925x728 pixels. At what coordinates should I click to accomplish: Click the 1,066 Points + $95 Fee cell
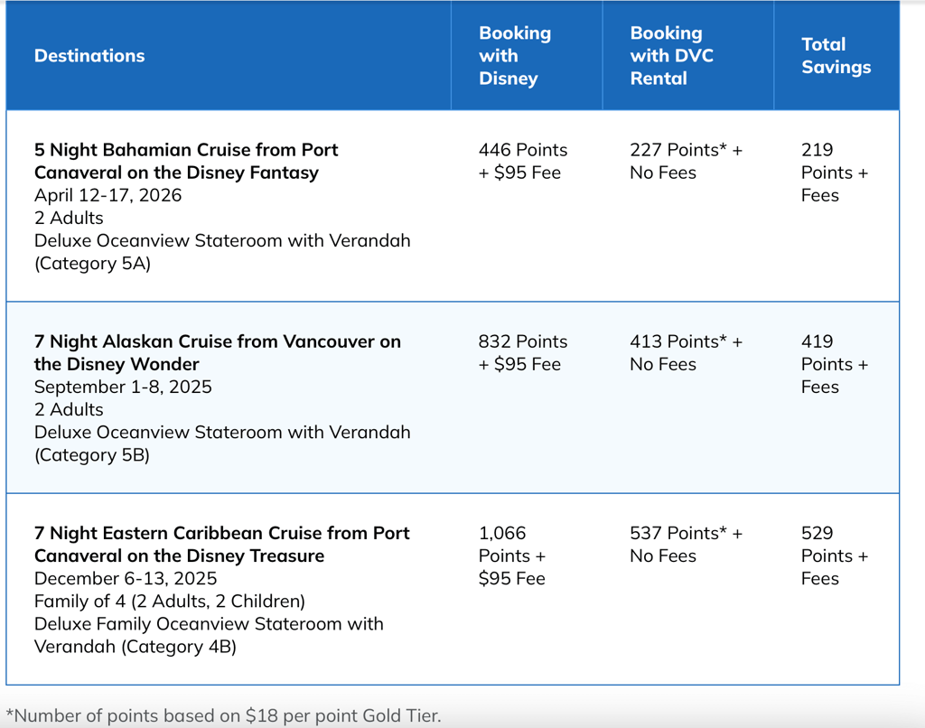tap(512, 555)
